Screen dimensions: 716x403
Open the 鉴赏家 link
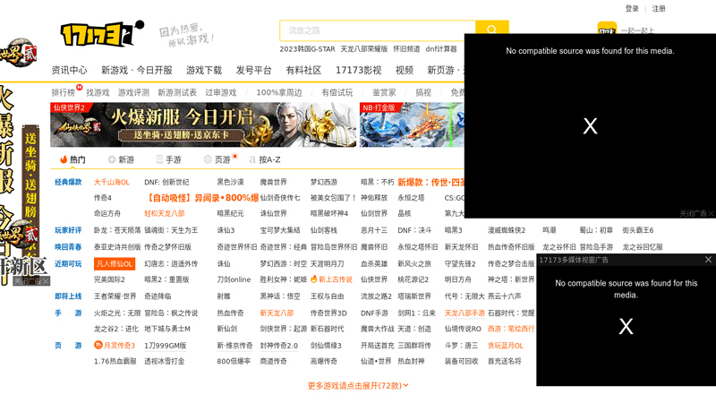click(x=384, y=92)
